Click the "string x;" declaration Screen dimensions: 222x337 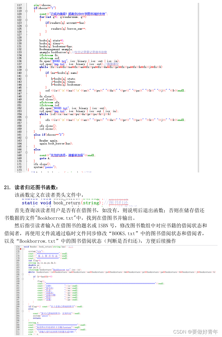pyautogui.click(x=34, y=323)
